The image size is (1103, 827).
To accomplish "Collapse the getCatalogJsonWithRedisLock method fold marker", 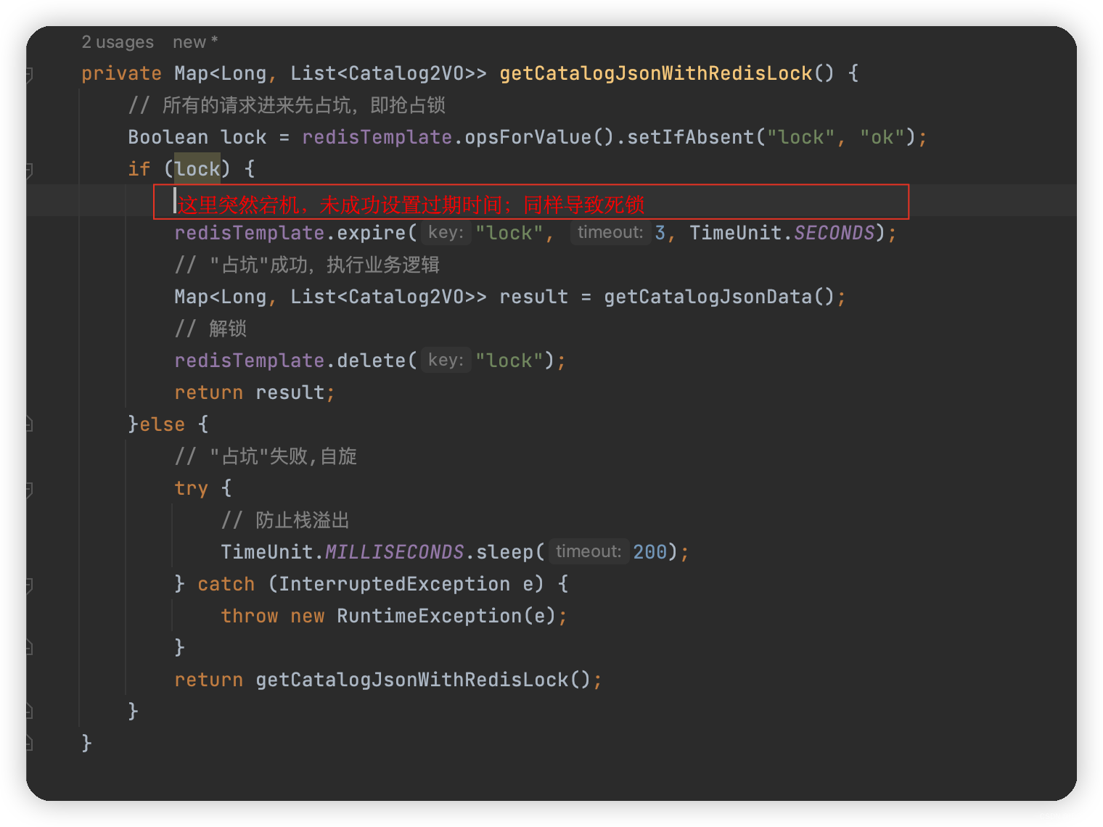I will tap(29, 74).
